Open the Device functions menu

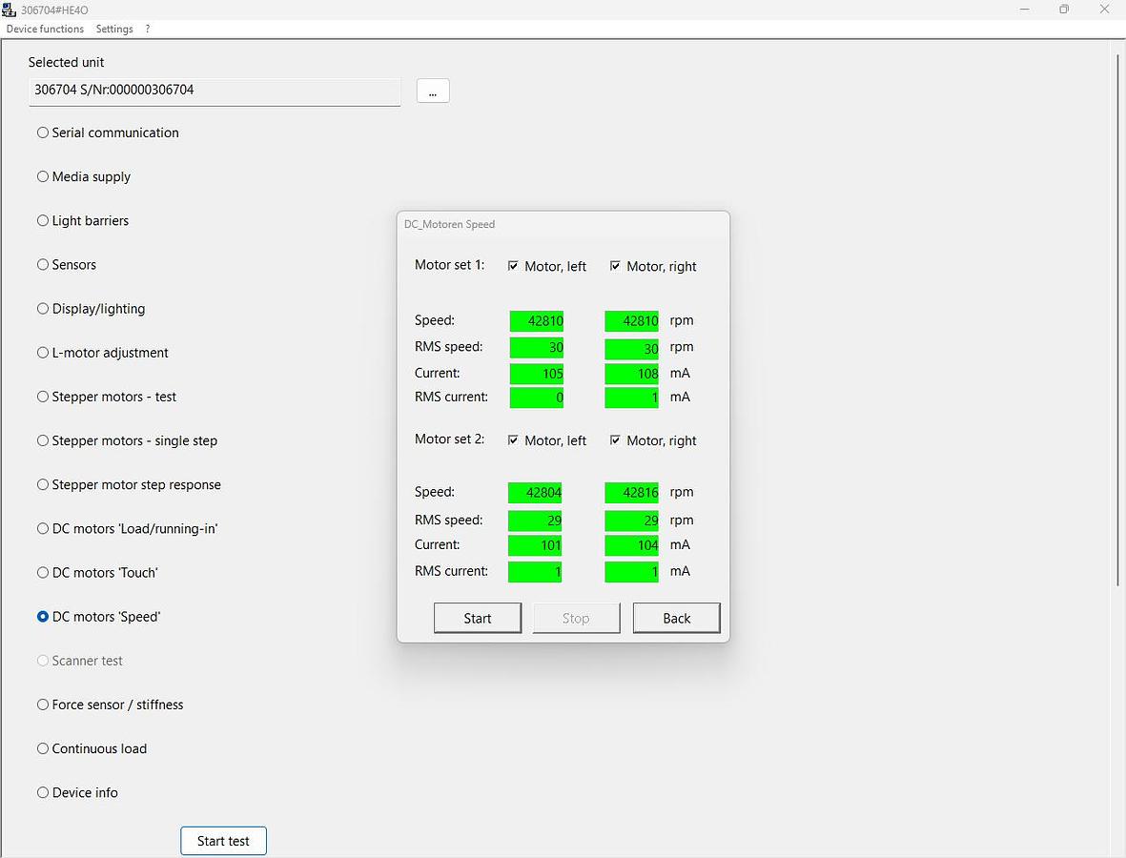[45, 29]
